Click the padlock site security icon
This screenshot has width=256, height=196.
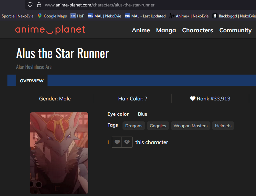[x=39, y=5]
